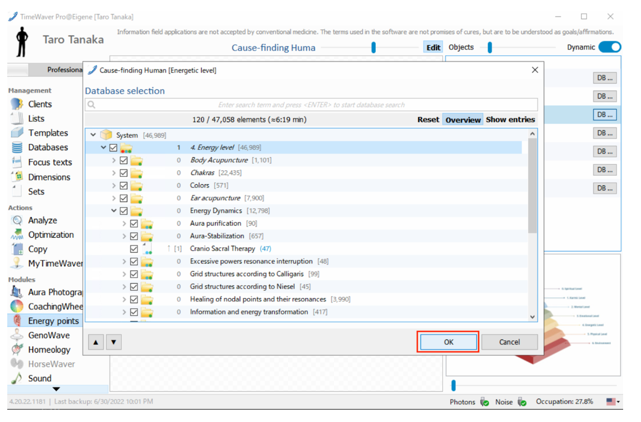This screenshot has width=641, height=422.
Task: Uncheck the Energy Dynamics checkbox
Action: pyautogui.click(x=123, y=211)
